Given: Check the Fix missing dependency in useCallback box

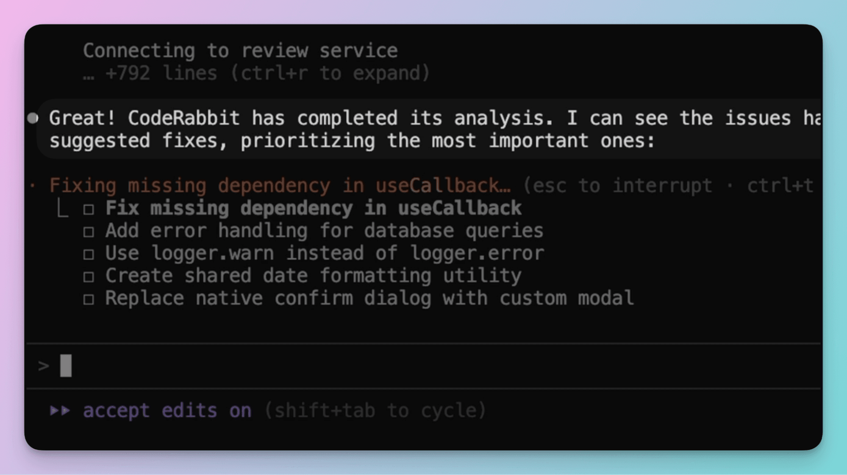Looking at the screenshot, I should [89, 209].
